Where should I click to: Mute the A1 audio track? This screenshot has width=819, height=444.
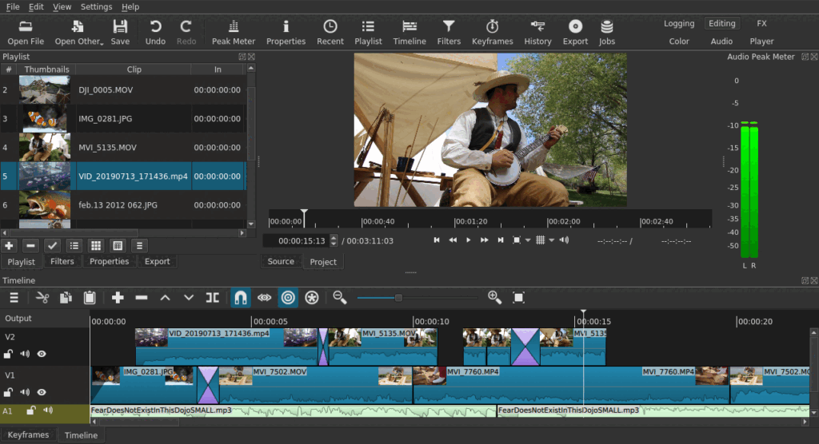click(x=47, y=410)
